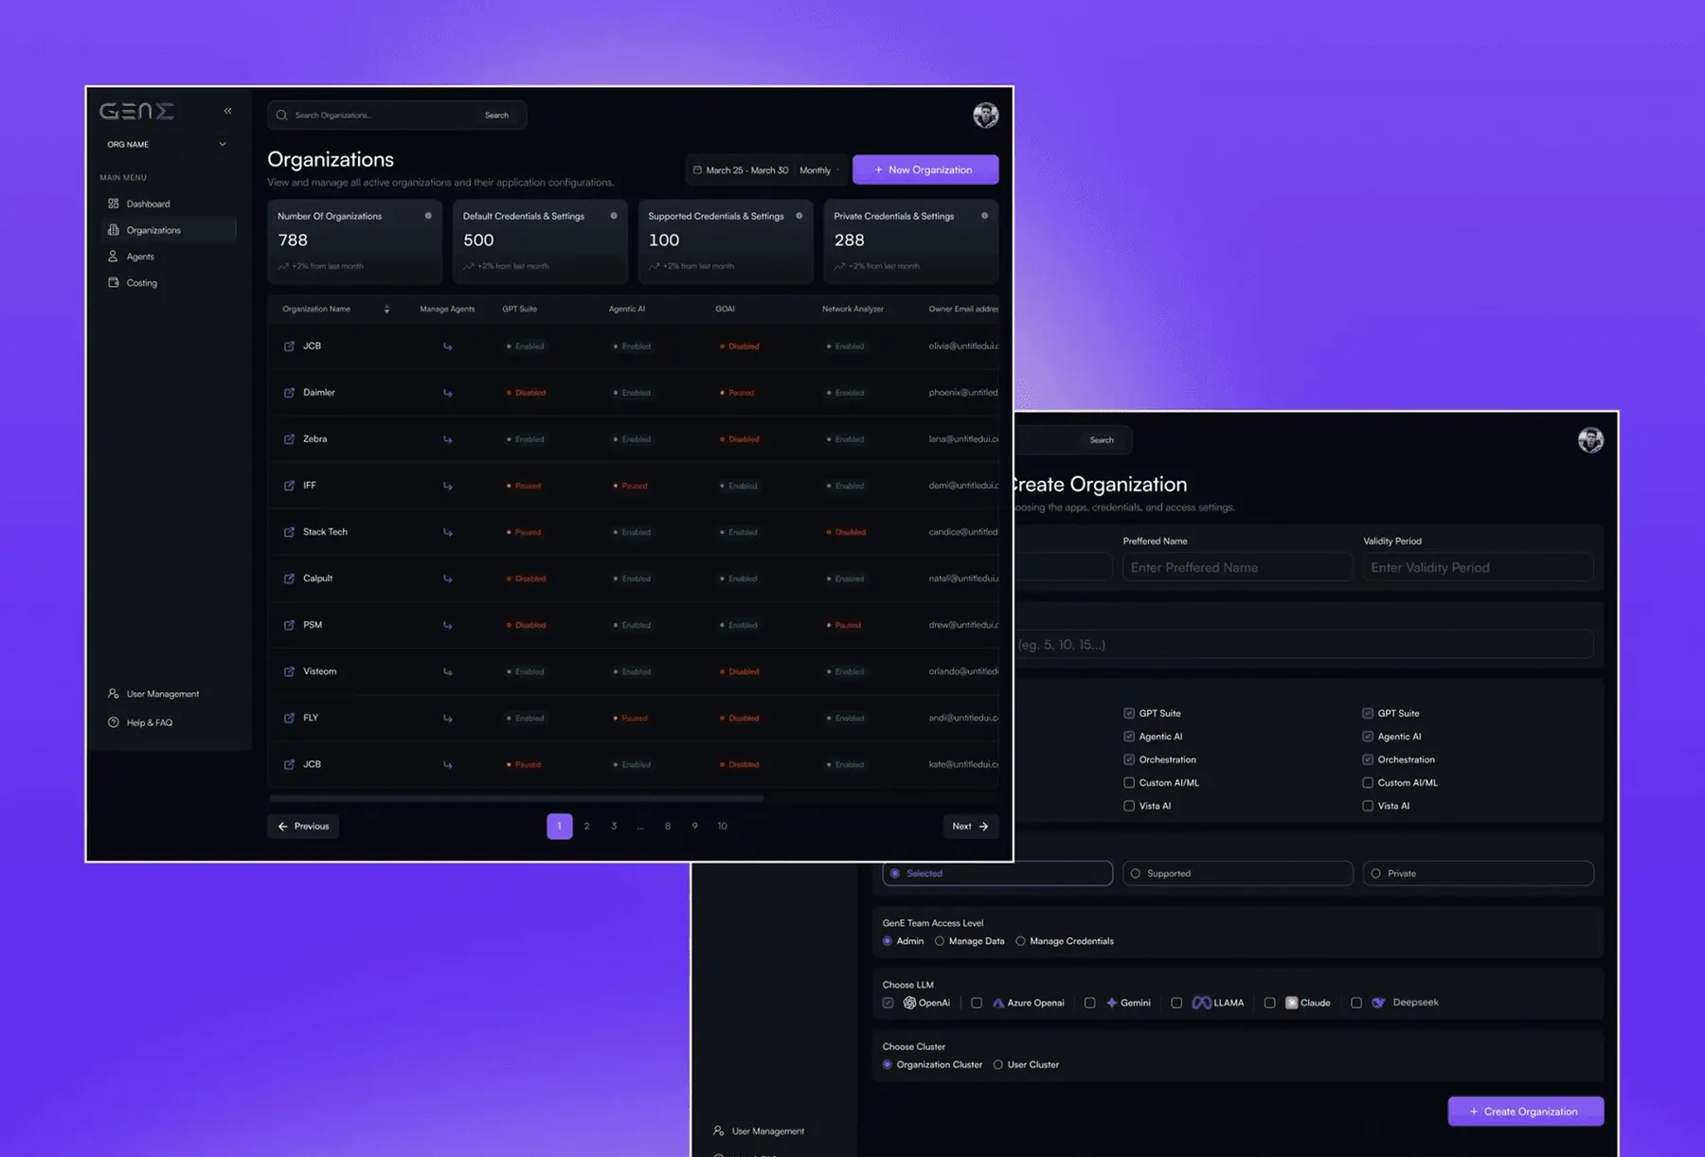Image resolution: width=1705 pixels, height=1157 pixels.
Task: Click manage agents arrow for FLY row
Action: (447, 718)
